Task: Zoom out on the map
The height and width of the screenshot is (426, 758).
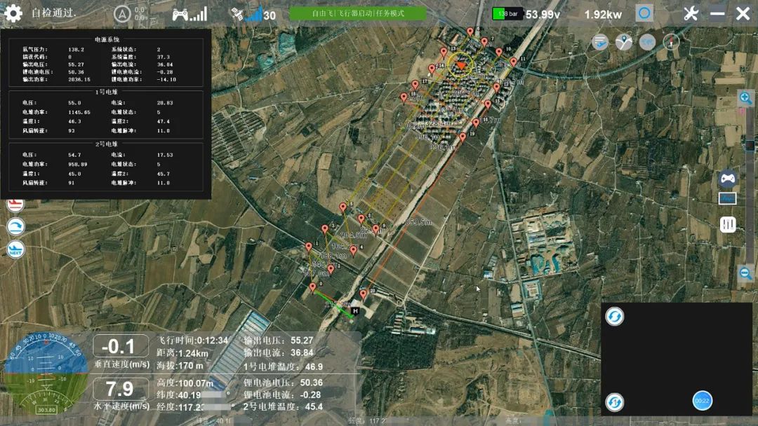Action: pyautogui.click(x=745, y=273)
